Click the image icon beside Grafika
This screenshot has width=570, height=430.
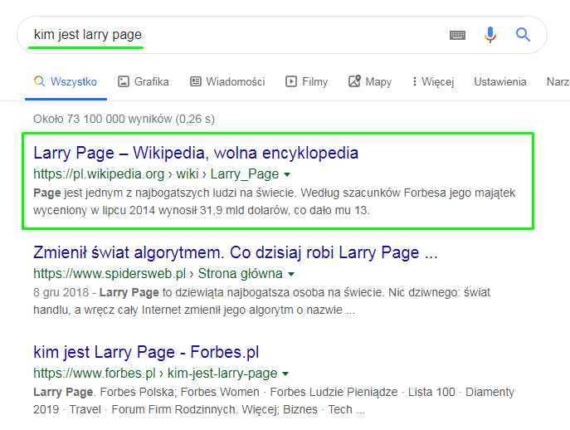(124, 81)
